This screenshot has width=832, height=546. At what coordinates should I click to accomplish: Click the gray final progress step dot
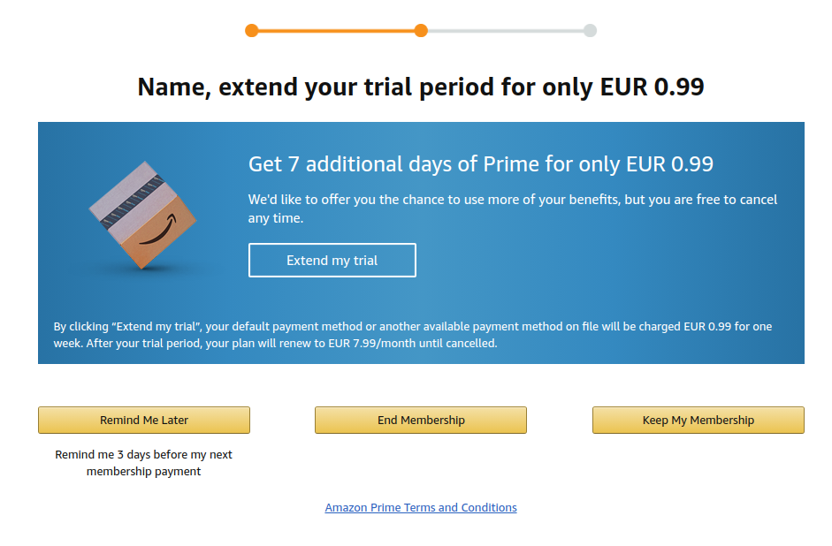click(x=590, y=31)
